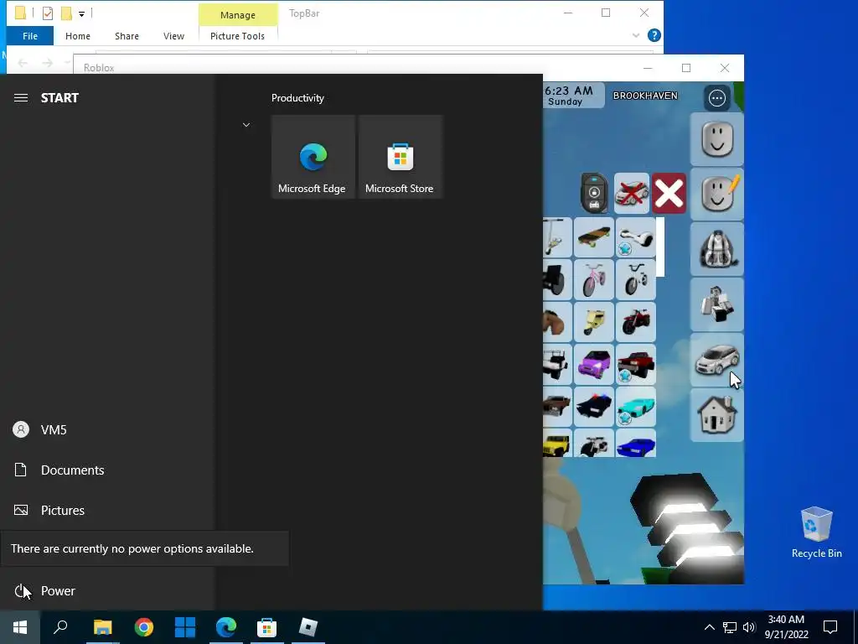Spawn the skateboard vehicle

click(594, 237)
